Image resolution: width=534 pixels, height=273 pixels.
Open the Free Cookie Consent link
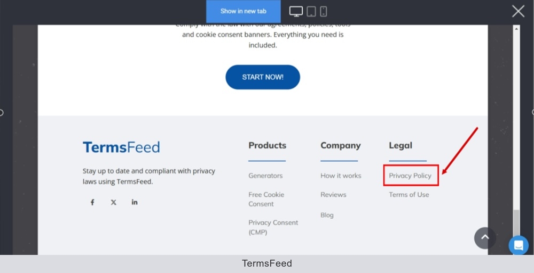point(266,200)
